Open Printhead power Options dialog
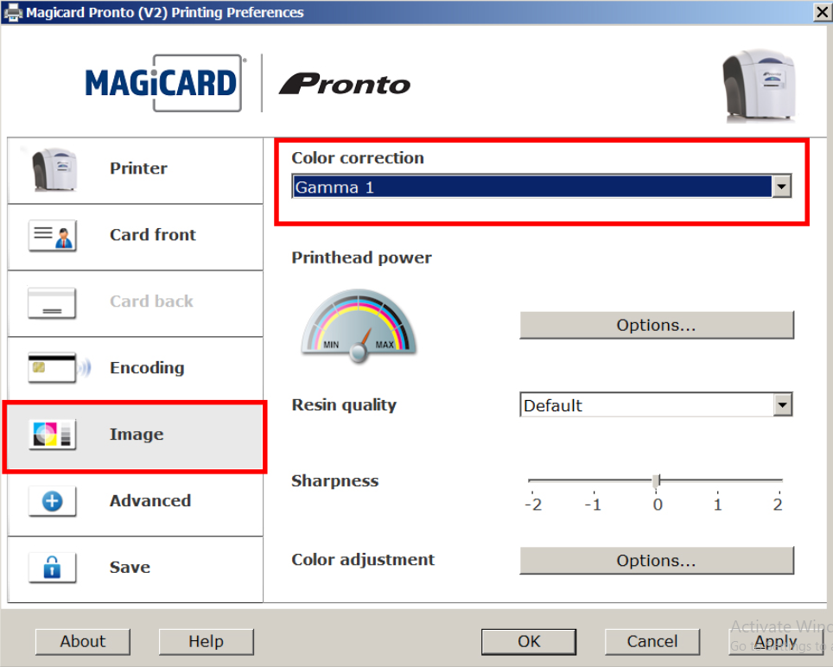833x667 pixels. tap(656, 325)
